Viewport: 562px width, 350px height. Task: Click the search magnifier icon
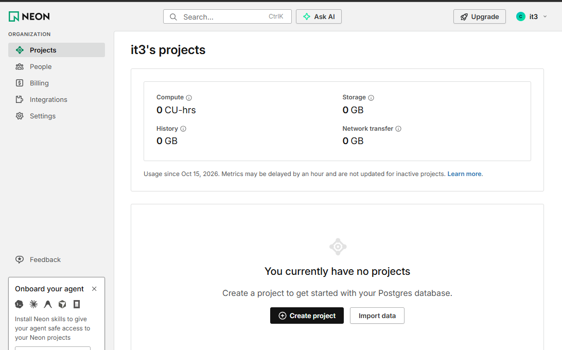click(x=173, y=17)
